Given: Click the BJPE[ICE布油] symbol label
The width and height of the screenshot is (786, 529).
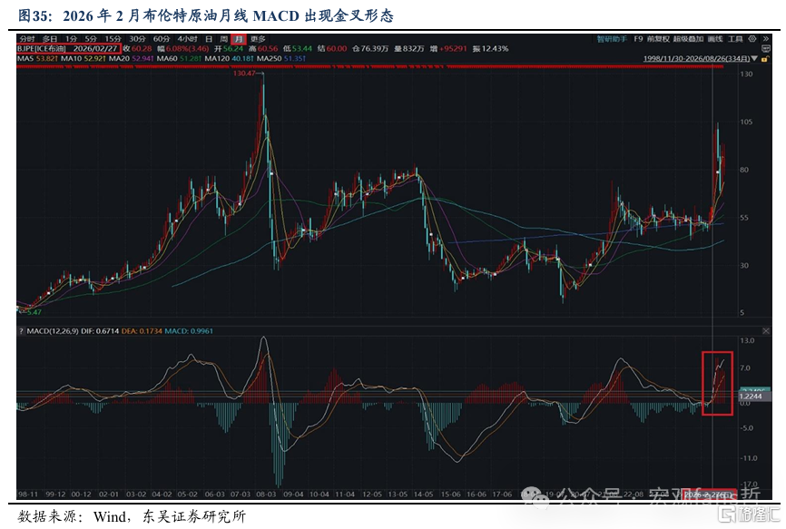Looking at the screenshot, I should pos(42,49).
